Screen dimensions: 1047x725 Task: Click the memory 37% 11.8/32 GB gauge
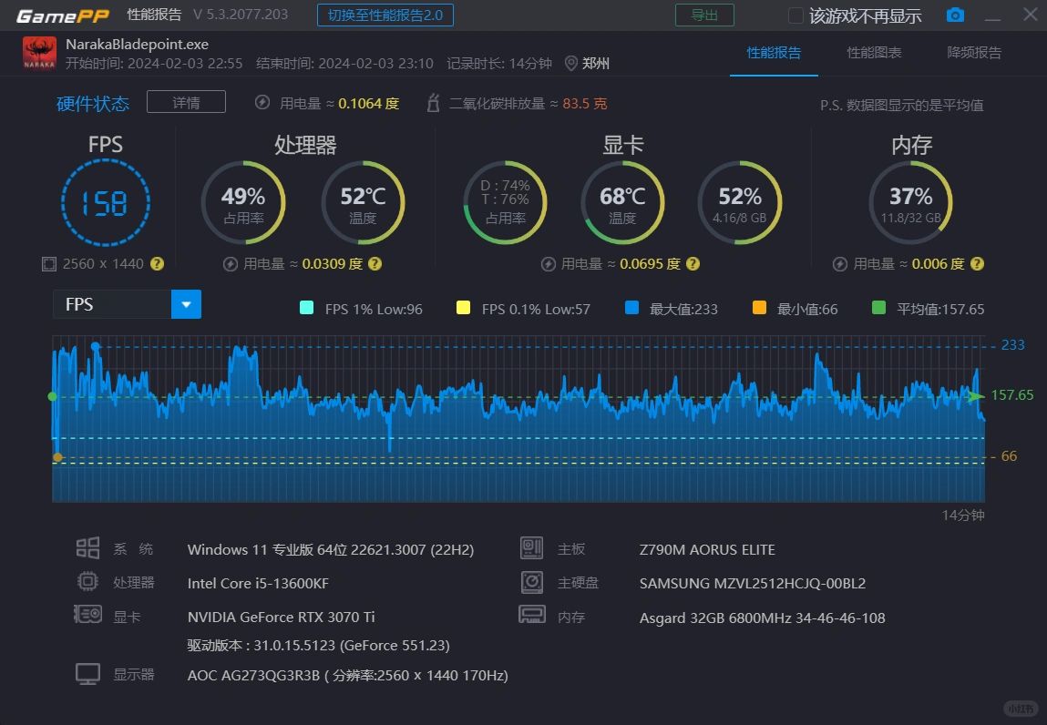pos(911,202)
